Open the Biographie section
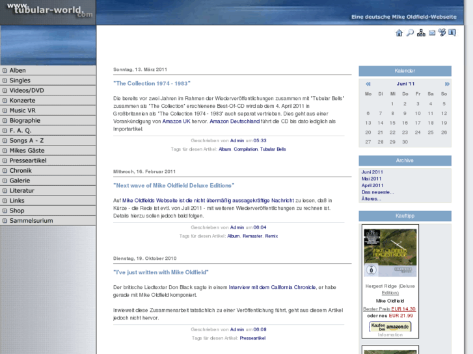Viewport: 473px width, 354px height. (x=25, y=121)
